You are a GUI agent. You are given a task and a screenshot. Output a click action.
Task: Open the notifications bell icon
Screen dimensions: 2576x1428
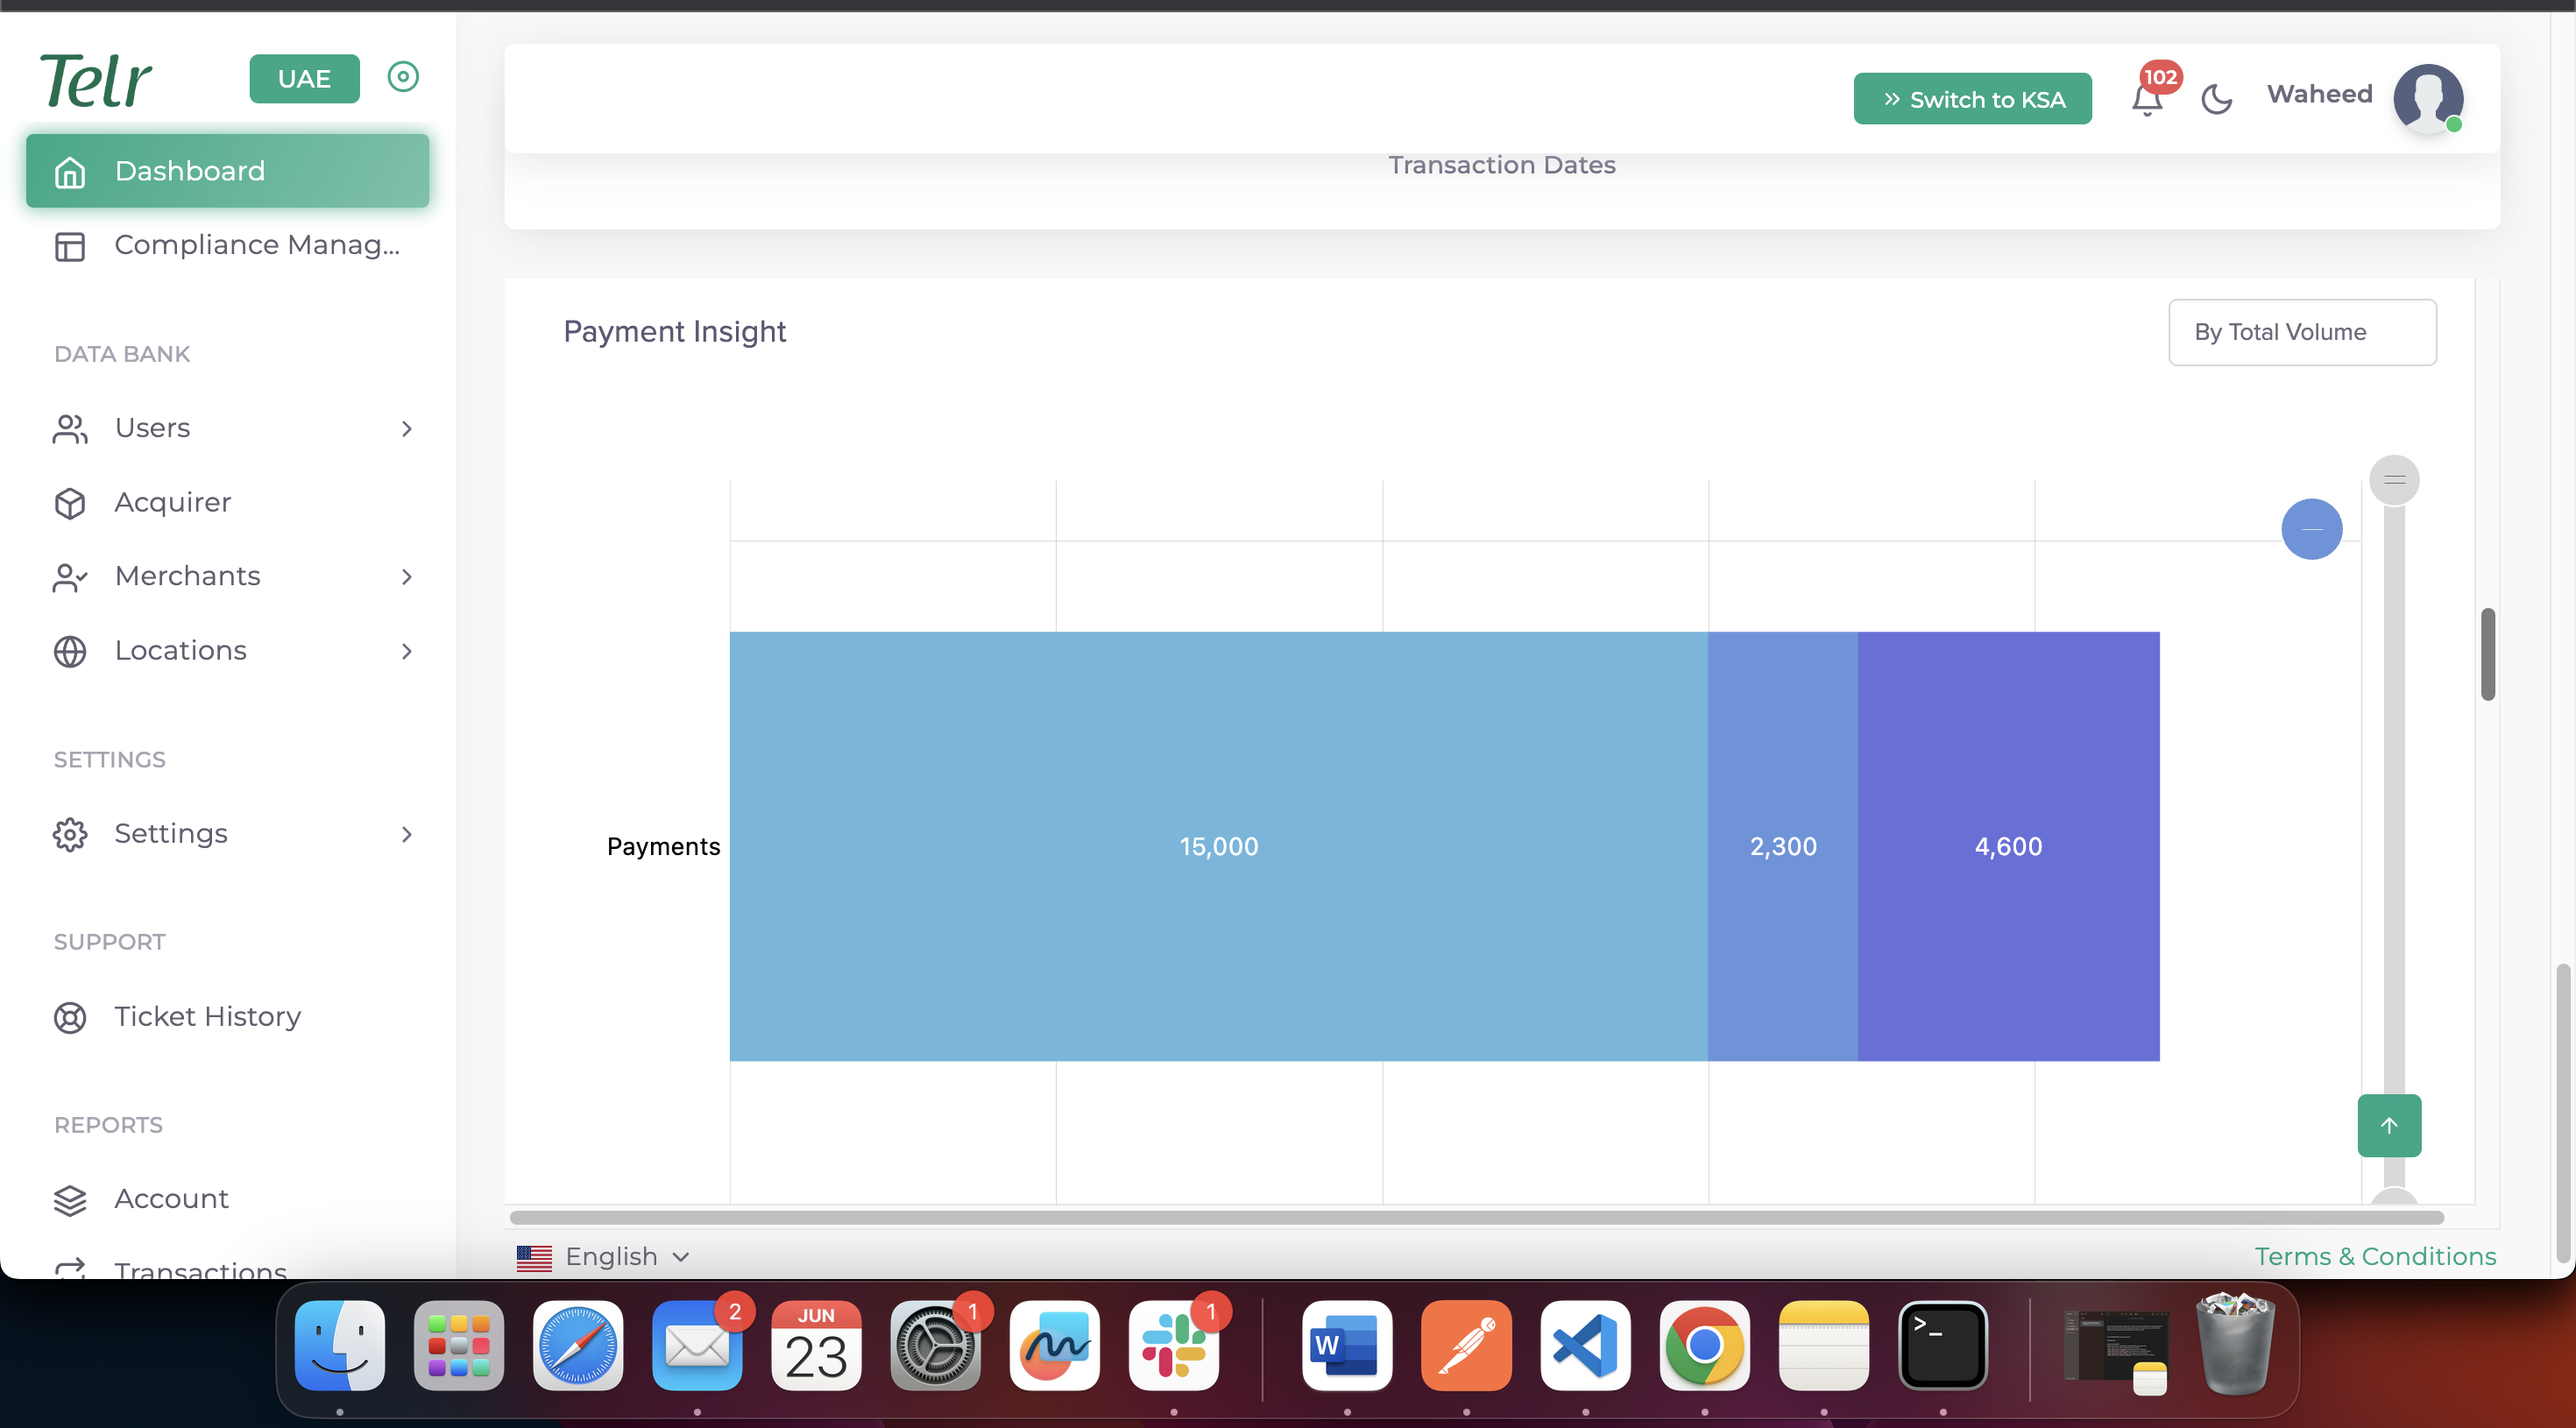[2147, 101]
